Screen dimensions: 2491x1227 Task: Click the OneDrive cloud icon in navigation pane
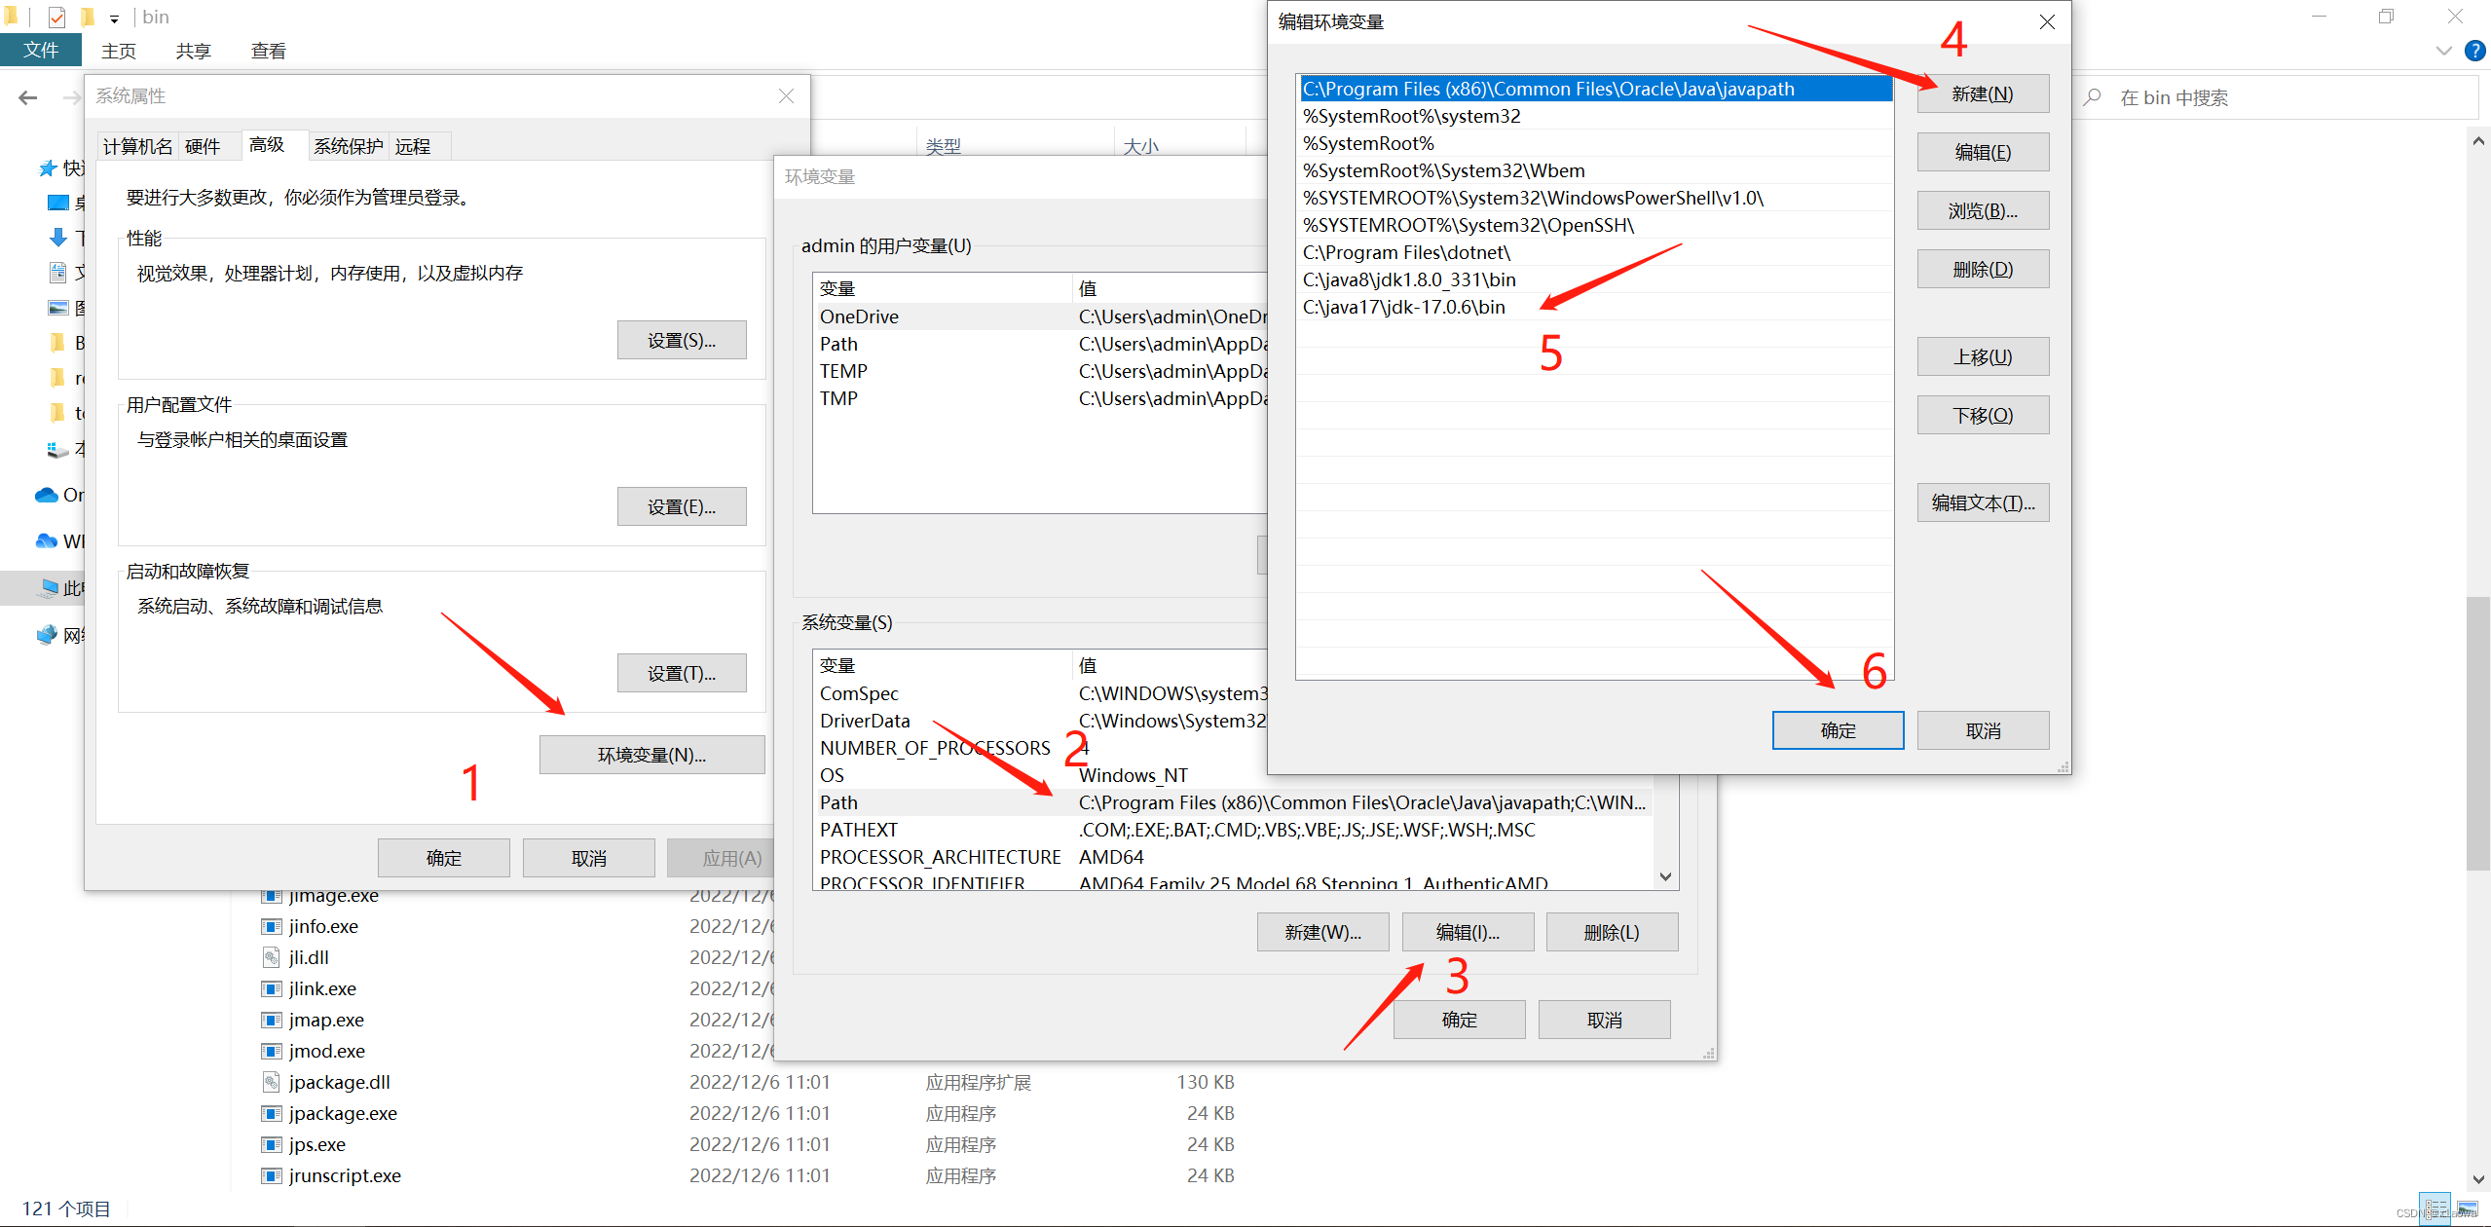coord(46,495)
